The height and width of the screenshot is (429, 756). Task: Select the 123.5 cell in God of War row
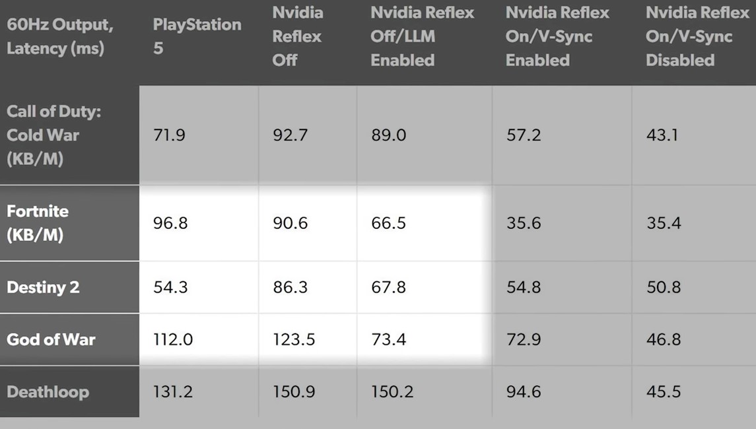pyautogui.click(x=294, y=339)
